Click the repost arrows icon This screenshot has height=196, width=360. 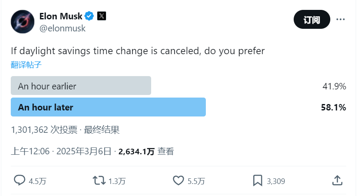click(x=99, y=181)
